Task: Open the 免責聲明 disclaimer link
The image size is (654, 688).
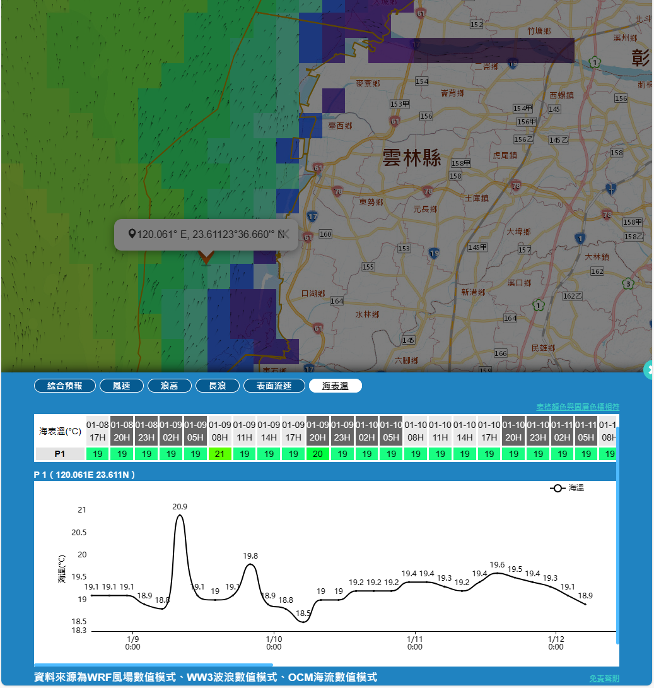Action: pyautogui.click(x=604, y=678)
